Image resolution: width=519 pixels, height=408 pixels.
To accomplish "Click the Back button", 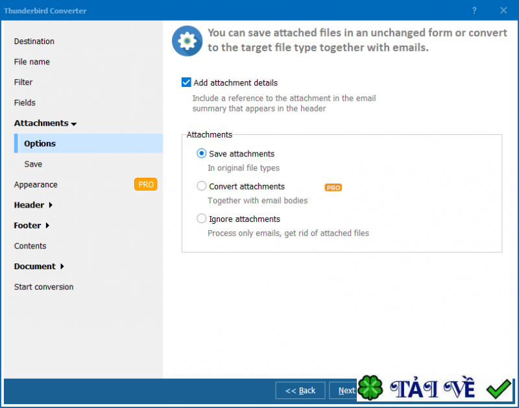I will (300, 390).
